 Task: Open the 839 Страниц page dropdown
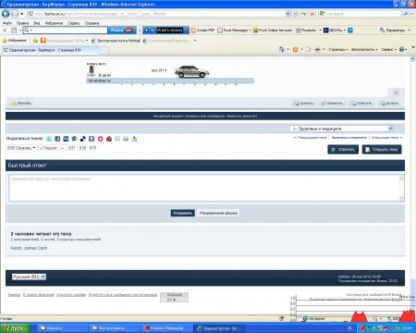tap(21, 148)
